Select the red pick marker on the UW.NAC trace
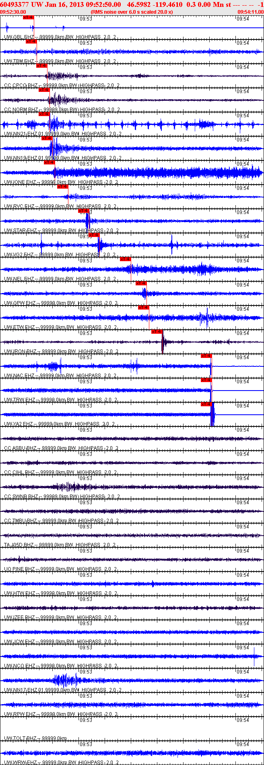264x765 pixels. [206, 356]
